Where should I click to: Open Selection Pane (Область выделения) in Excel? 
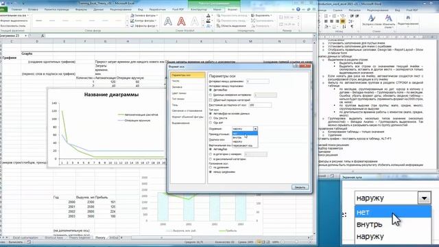231,26
